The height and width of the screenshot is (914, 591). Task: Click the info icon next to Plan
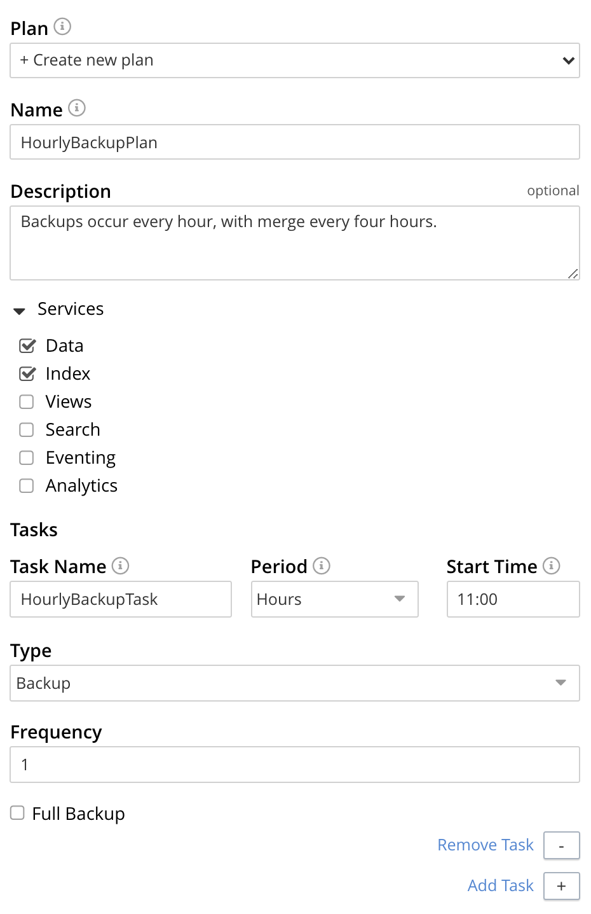click(x=62, y=27)
